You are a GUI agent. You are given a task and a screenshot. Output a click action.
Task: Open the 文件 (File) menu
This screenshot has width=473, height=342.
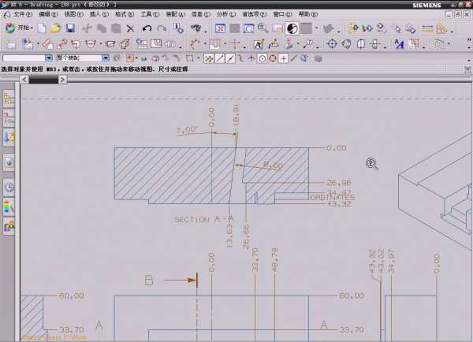[x=20, y=14]
